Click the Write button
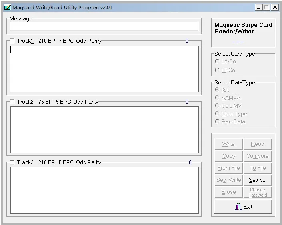The height and width of the screenshot is (225, 282). [x=228, y=144]
